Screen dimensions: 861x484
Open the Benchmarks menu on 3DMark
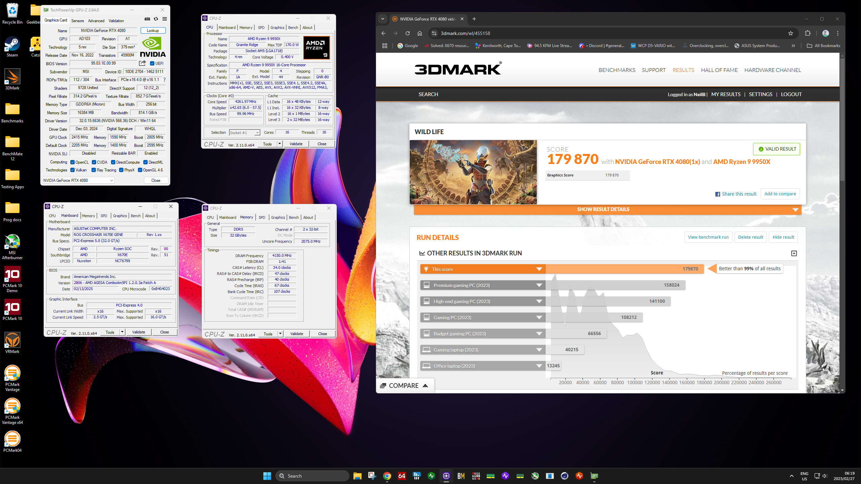pyautogui.click(x=617, y=70)
